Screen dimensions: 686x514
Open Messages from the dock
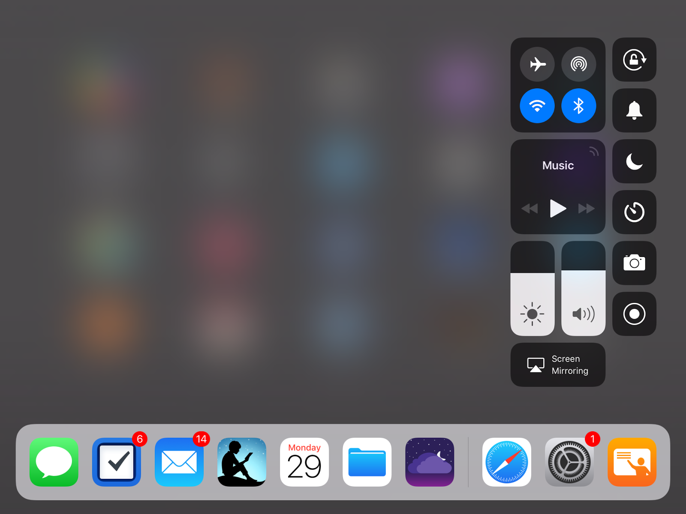click(54, 462)
